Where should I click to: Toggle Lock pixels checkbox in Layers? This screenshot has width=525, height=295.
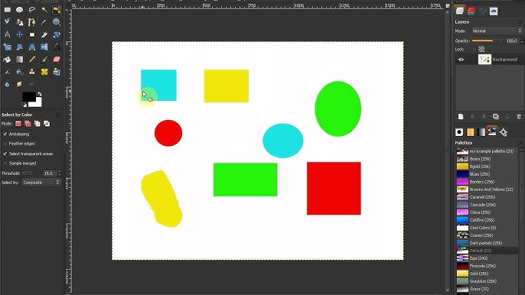(474, 49)
